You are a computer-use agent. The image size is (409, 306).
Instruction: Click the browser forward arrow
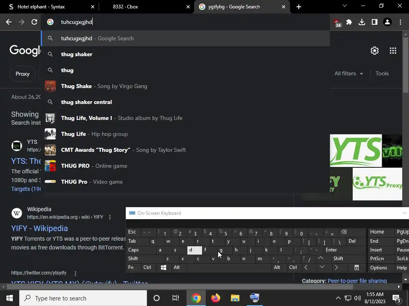(x=22, y=22)
